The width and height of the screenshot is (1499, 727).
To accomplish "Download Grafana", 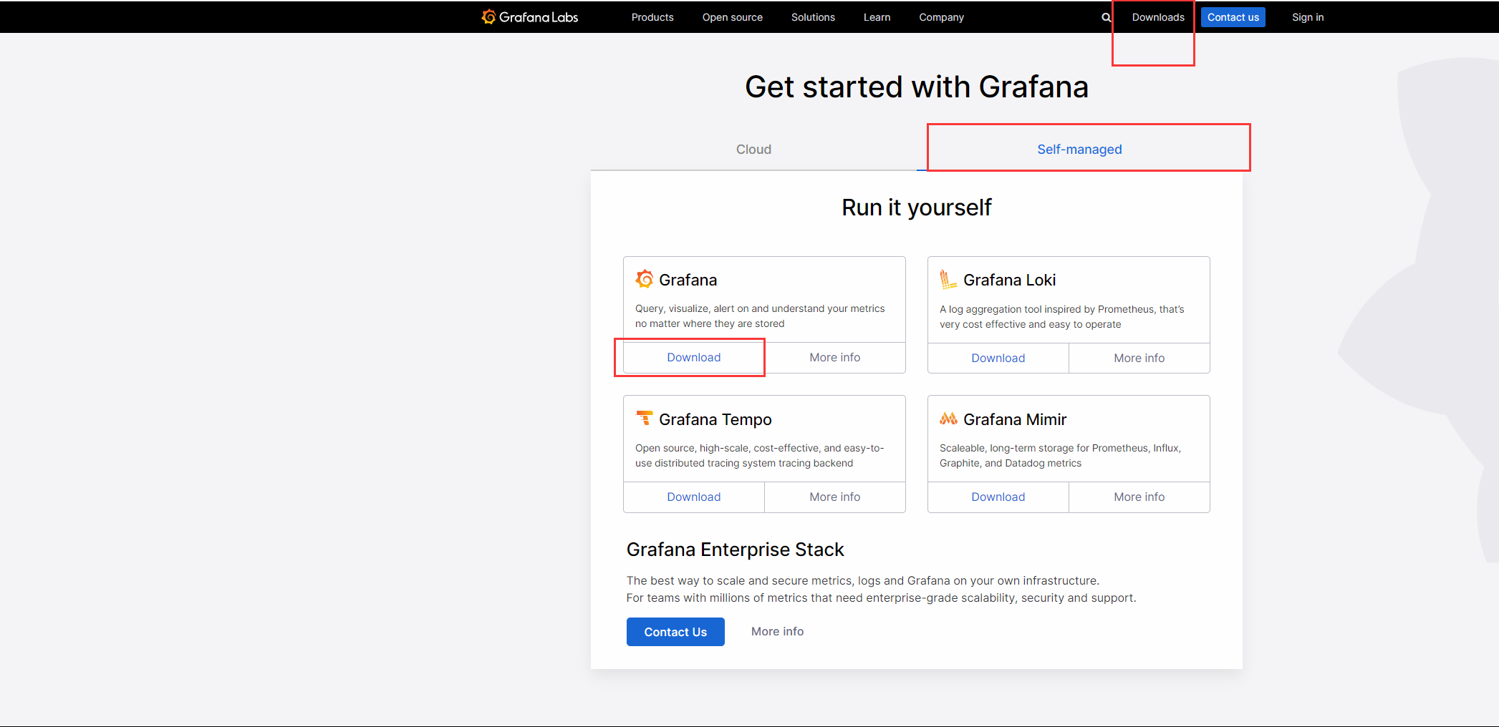I will 694,357.
